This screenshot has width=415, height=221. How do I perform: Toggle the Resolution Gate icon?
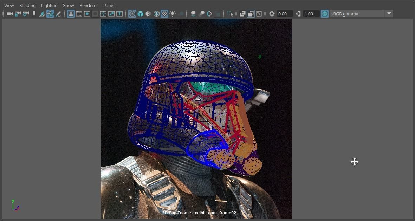point(87,14)
